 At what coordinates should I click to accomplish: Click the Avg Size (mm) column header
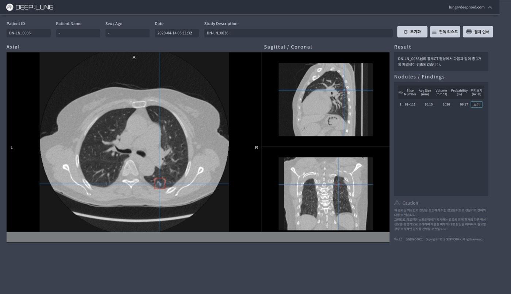pos(425,92)
